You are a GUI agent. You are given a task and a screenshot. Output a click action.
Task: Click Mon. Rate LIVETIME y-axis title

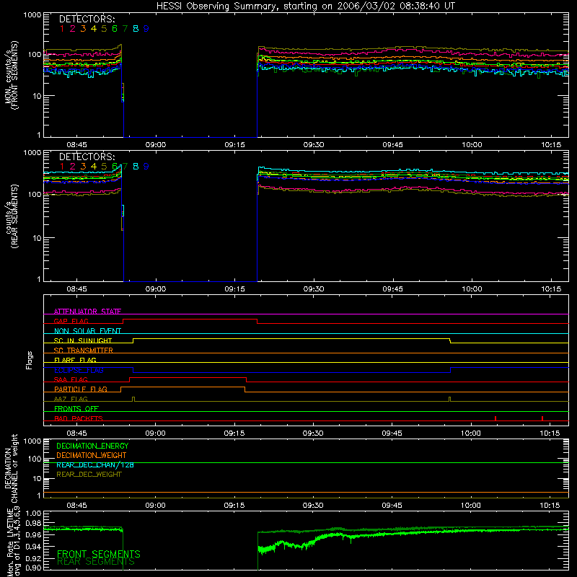point(13,542)
